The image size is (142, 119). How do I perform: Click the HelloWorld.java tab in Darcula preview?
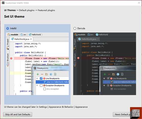88,39
